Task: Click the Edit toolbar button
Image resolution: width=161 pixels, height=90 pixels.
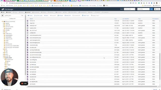Action: (65, 12)
